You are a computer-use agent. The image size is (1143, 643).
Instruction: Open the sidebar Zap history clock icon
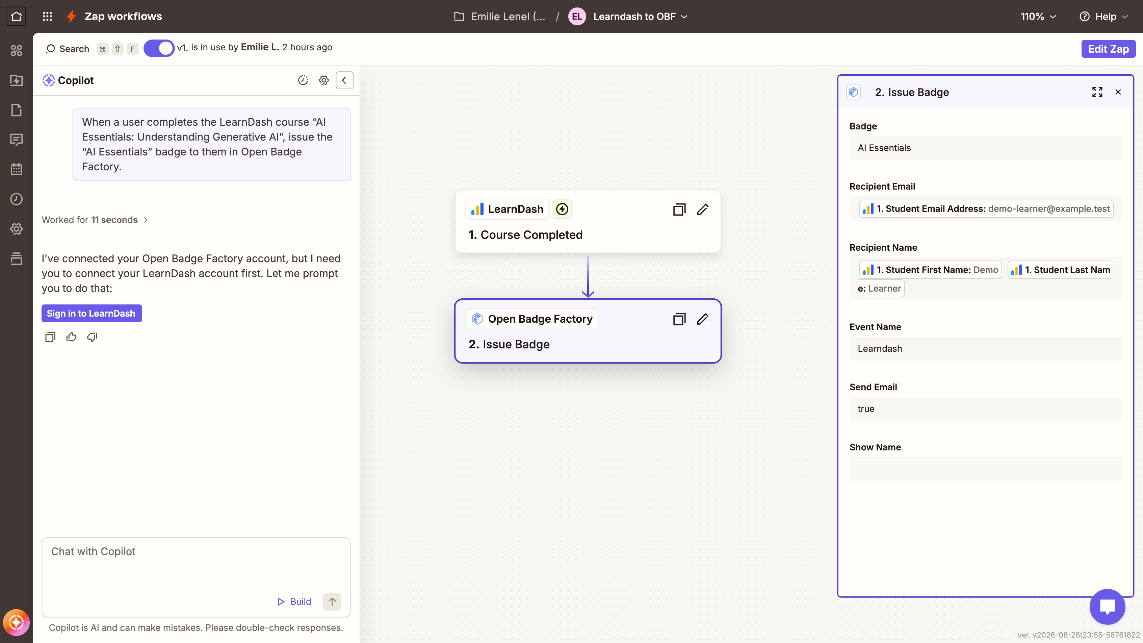(17, 199)
